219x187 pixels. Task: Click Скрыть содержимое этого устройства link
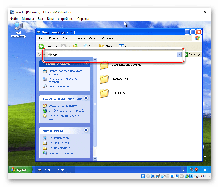tap(65, 72)
